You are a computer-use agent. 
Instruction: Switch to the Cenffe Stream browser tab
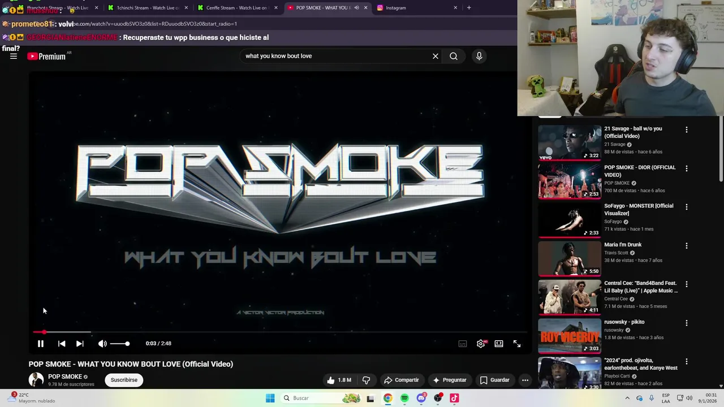[236, 8]
